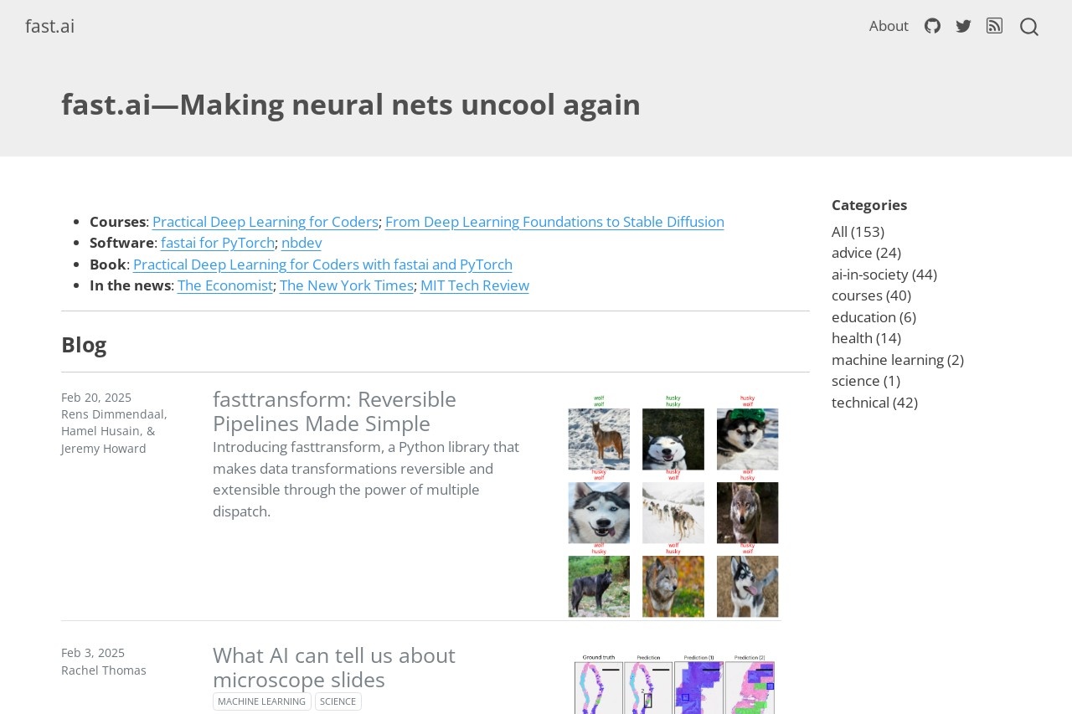This screenshot has width=1072, height=714.
Task: Click the SCIENCE tag
Action: pyautogui.click(x=338, y=701)
